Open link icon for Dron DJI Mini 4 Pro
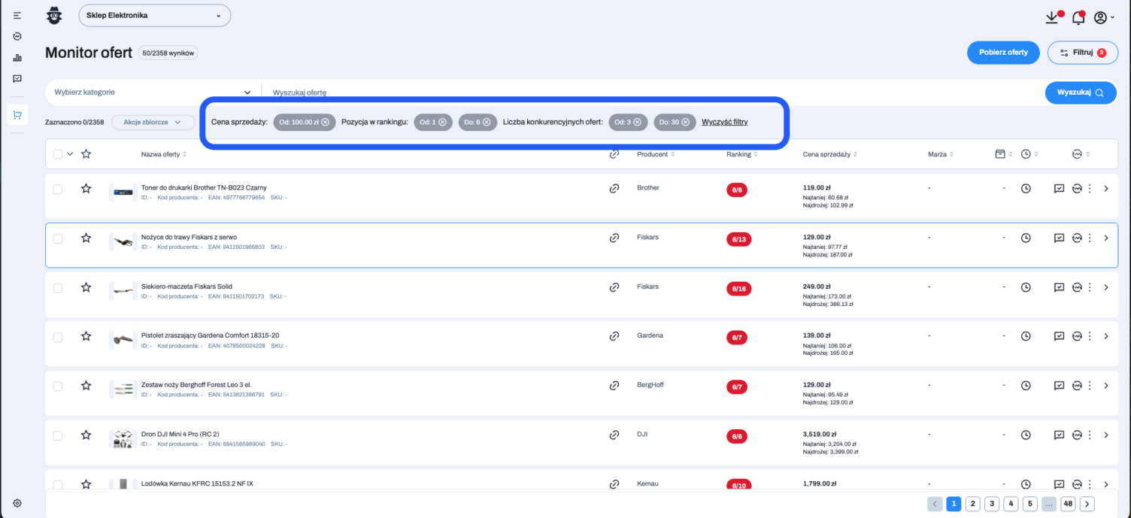Screen dimensions: 1131x518 tap(614, 435)
